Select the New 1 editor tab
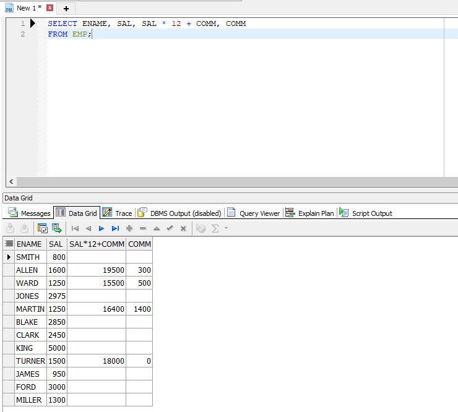 pyautogui.click(x=29, y=8)
